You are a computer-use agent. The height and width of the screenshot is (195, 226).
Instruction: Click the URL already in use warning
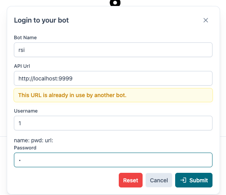[113, 95]
